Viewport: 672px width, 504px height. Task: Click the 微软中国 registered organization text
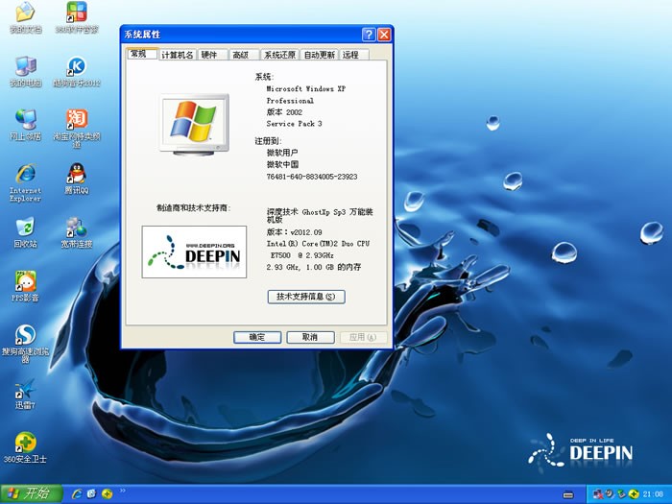pyautogui.click(x=282, y=164)
